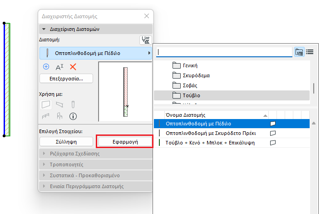Click the add new profile plus icon
Viewport: 321px width, 214px height.
click(46, 67)
